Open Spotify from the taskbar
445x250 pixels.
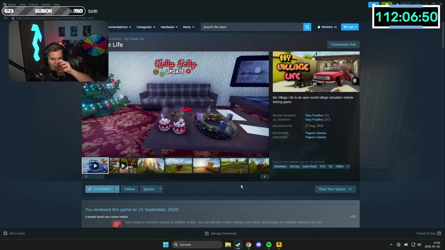(x=269, y=244)
